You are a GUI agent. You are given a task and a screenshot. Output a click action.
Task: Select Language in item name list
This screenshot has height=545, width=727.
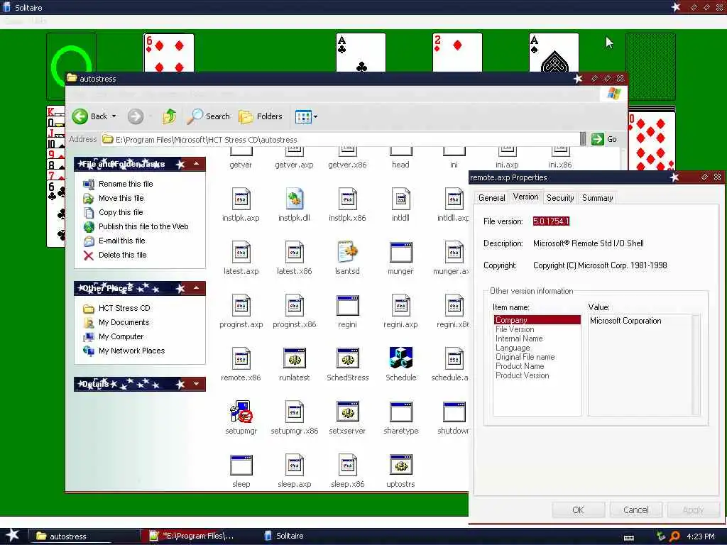point(513,348)
